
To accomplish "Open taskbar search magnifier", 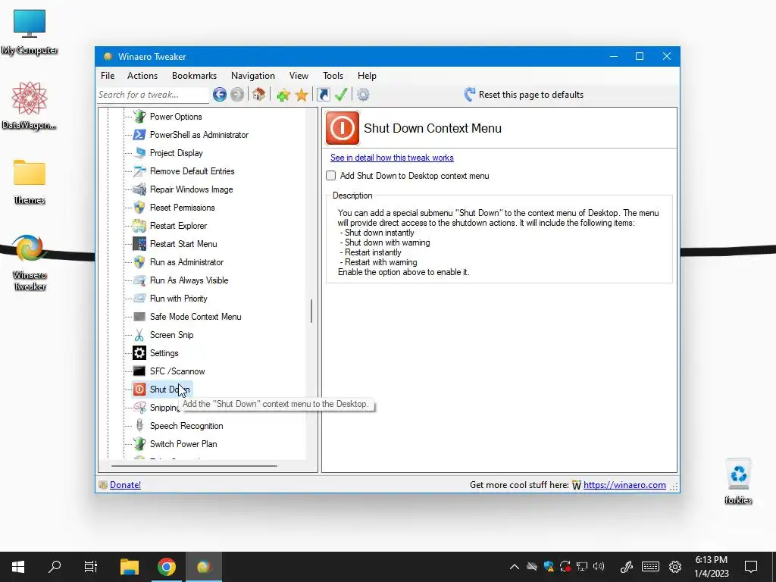I will 55,567.
